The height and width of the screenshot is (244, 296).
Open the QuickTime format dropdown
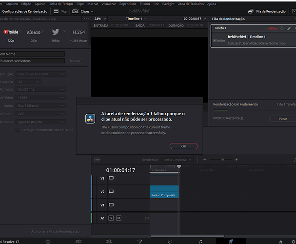click(41, 89)
